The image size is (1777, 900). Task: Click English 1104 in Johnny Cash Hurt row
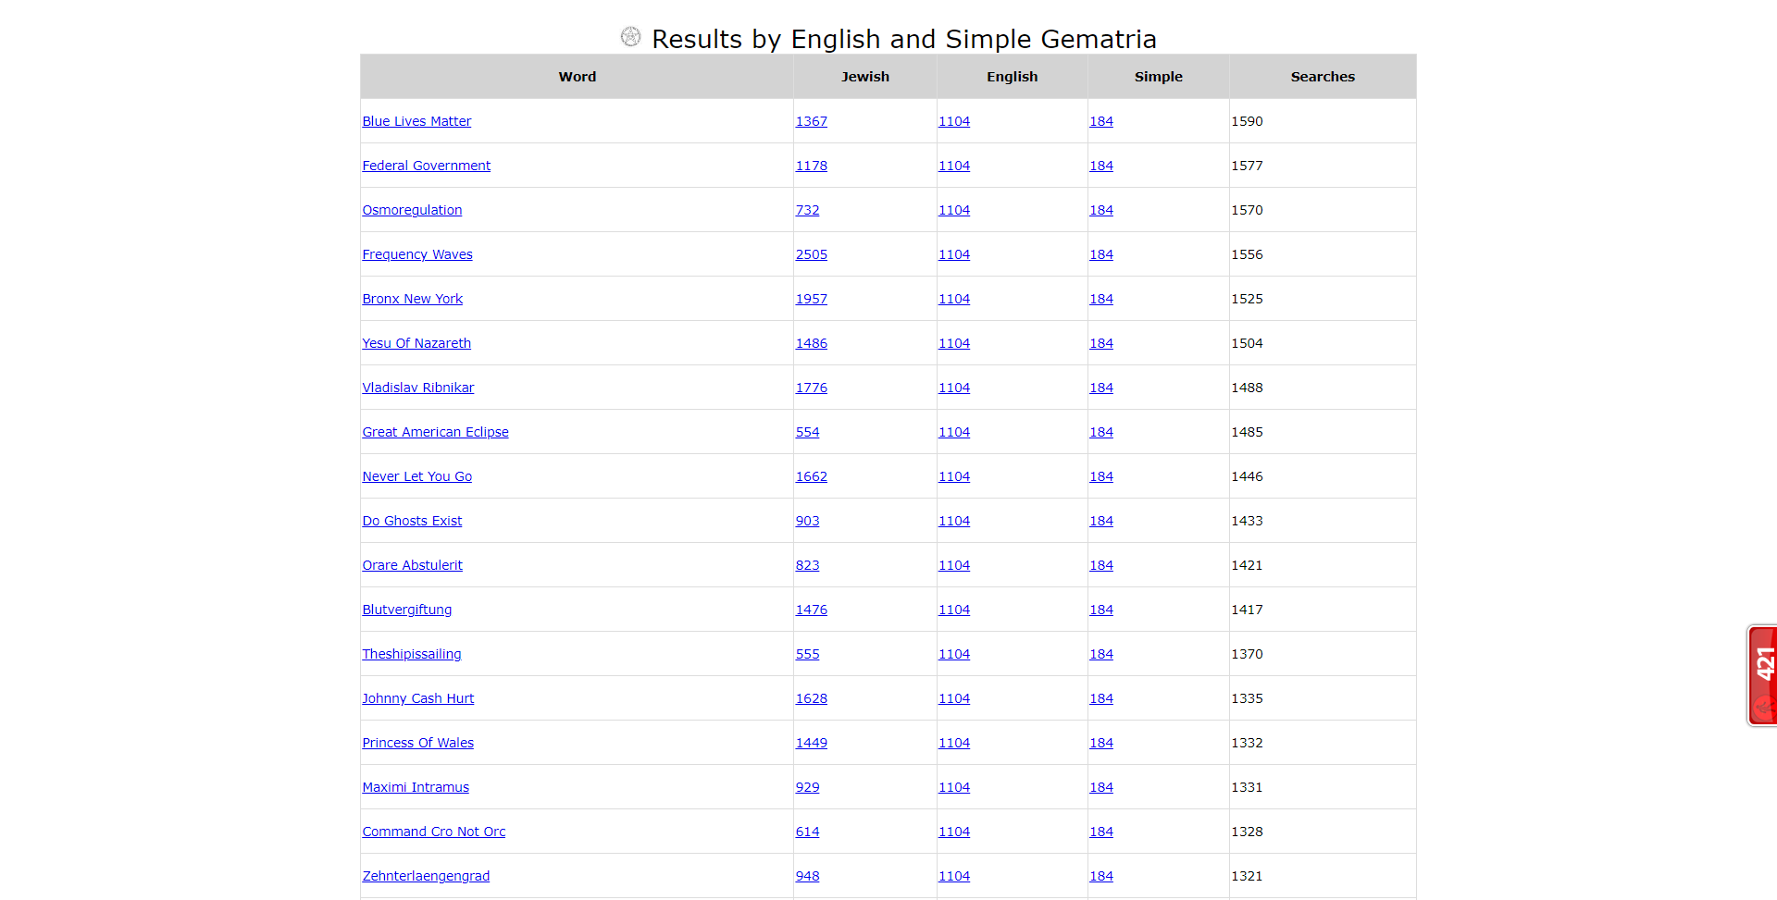[x=954, y=698]
